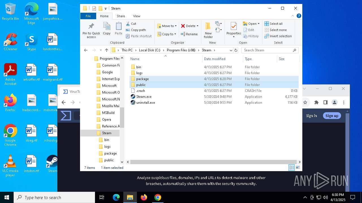
Task: Select uninstall.exe in the file list
Action: point(214,103)
